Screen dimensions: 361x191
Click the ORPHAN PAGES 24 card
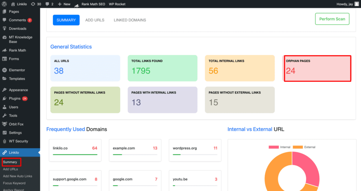(318, 68)
